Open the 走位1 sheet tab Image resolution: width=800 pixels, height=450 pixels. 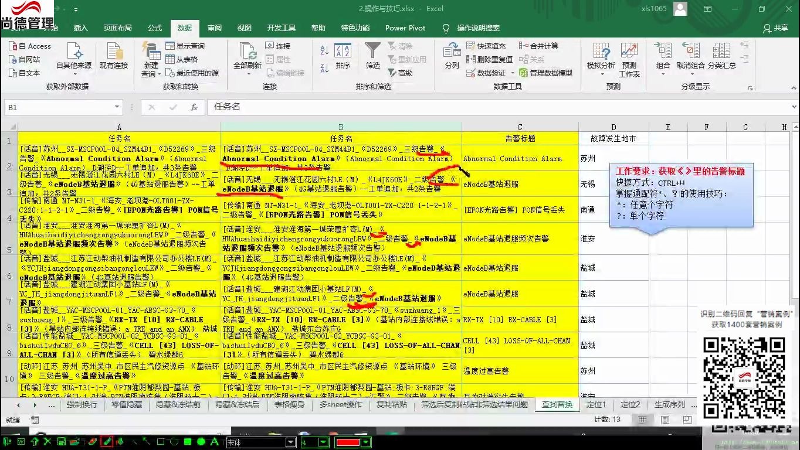(x=596, y=404)
